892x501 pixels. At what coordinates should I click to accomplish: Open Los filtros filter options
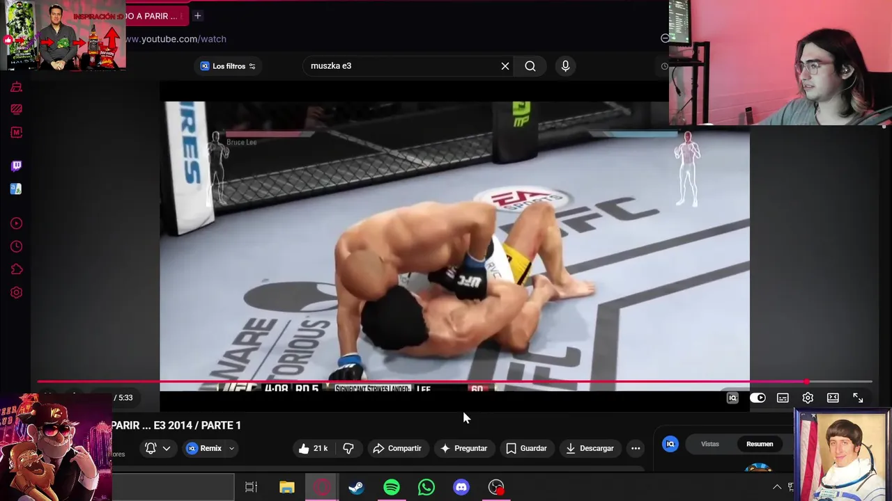coord(228,66)
